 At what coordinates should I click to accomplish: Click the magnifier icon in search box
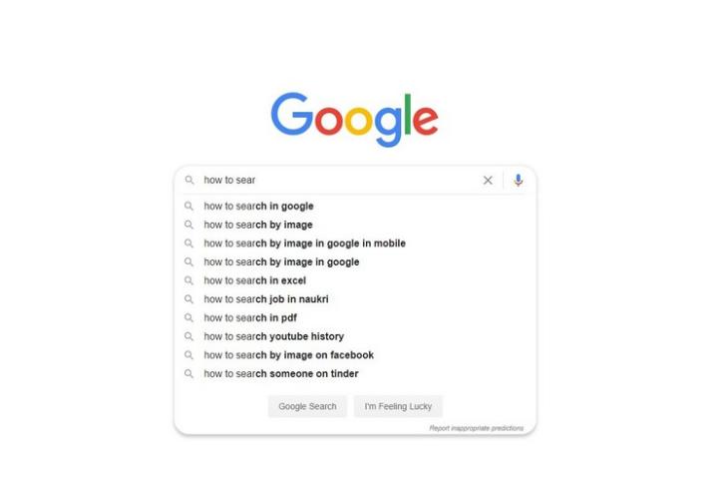pos(188,180)
